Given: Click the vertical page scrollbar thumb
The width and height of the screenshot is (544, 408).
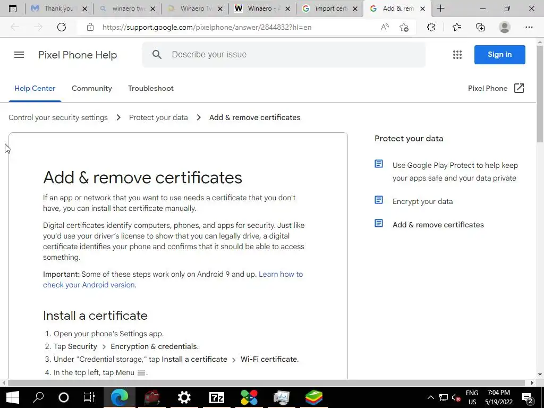Looking at the screenshot, I should 540,93.
